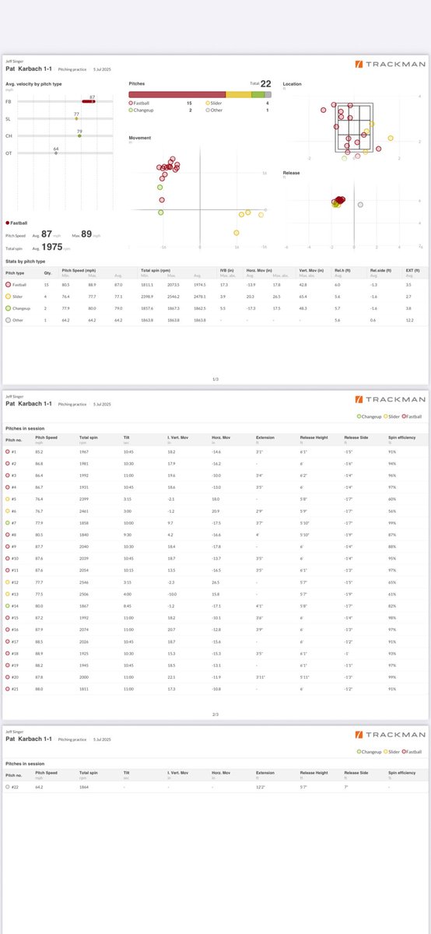Click pitch #22 extension value '12'2"'
431x934 pixels.
coord(261,787)
